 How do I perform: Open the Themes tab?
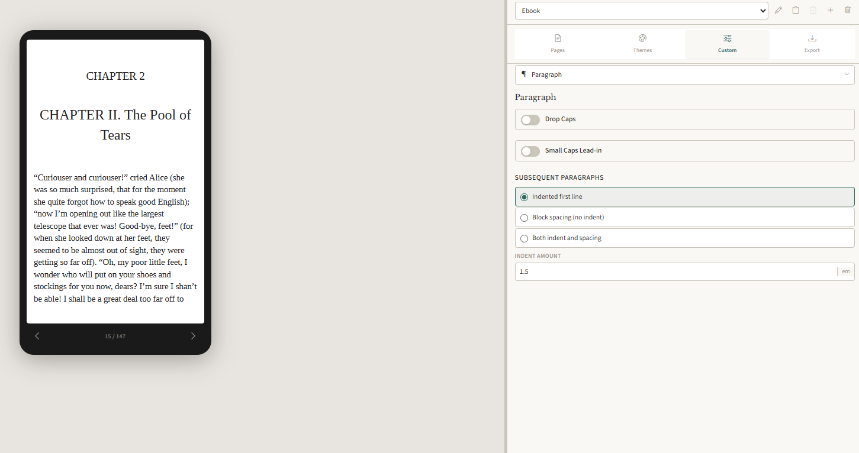(x=642, y=44)
